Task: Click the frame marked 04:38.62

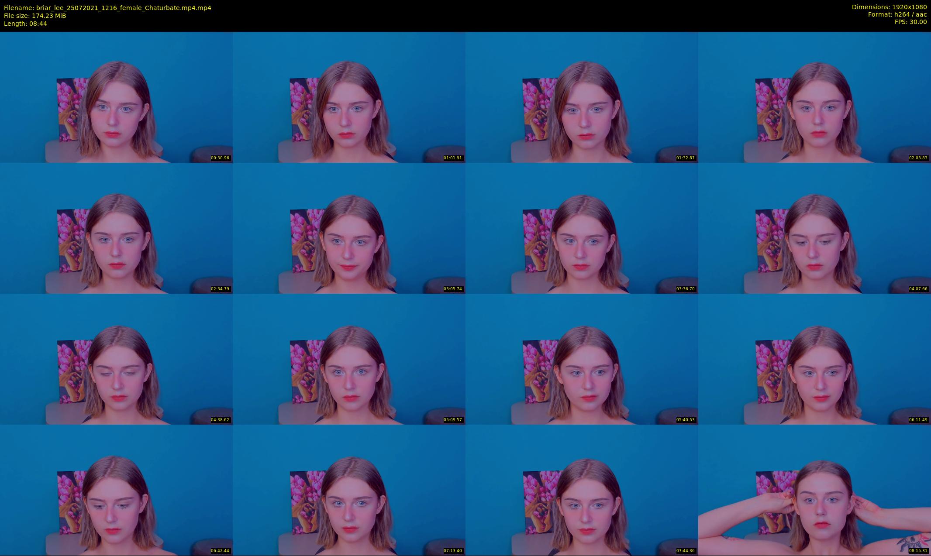Action: point(116,359)
